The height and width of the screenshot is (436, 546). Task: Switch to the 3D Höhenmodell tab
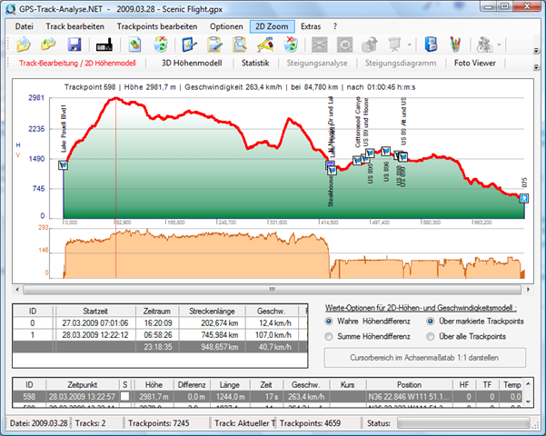click(x=193, y=64)
